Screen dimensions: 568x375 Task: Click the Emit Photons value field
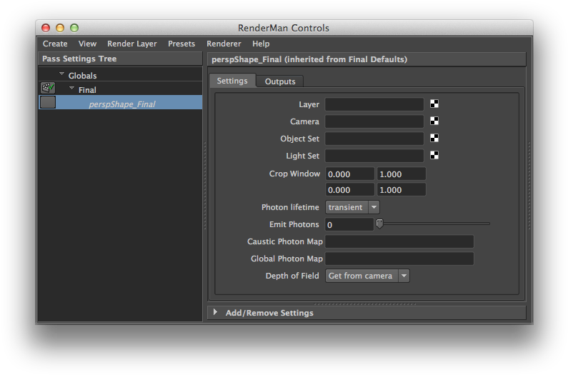(x=349, y=224)
